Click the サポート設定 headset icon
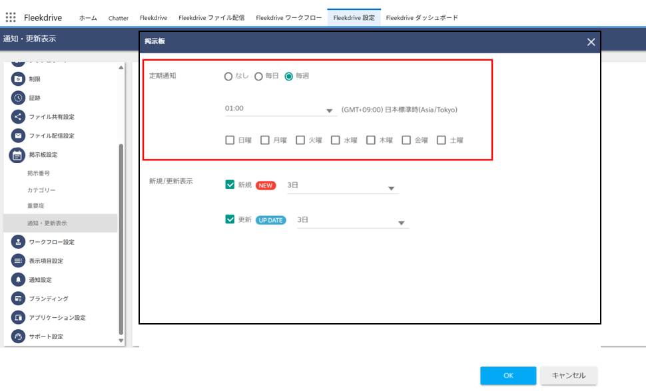 click(x=18, y=336)
